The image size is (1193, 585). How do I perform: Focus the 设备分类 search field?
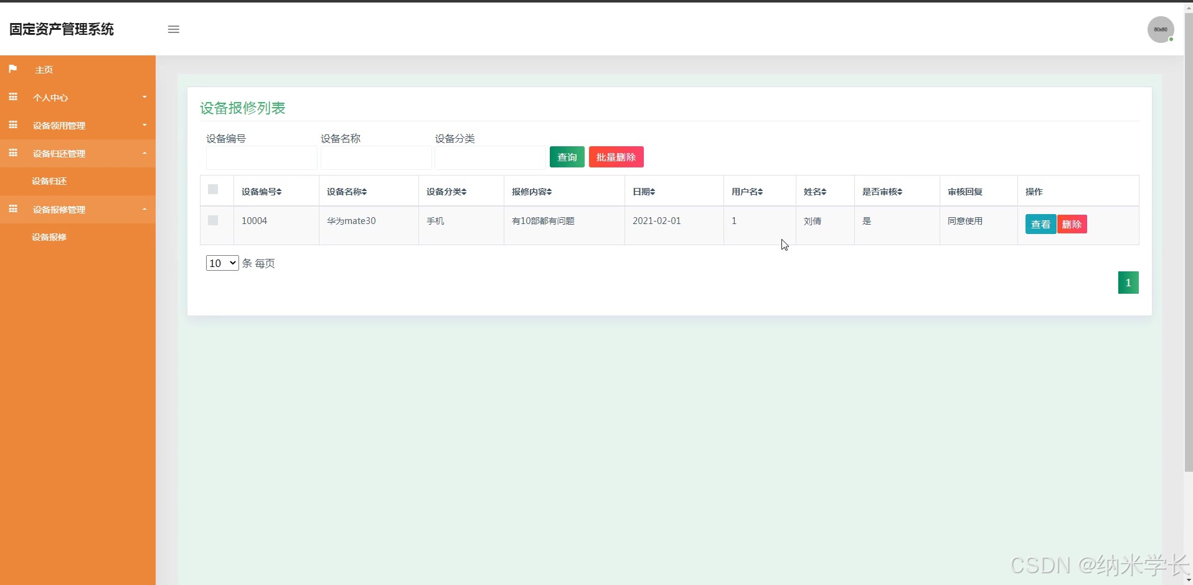tap(490, 158)
